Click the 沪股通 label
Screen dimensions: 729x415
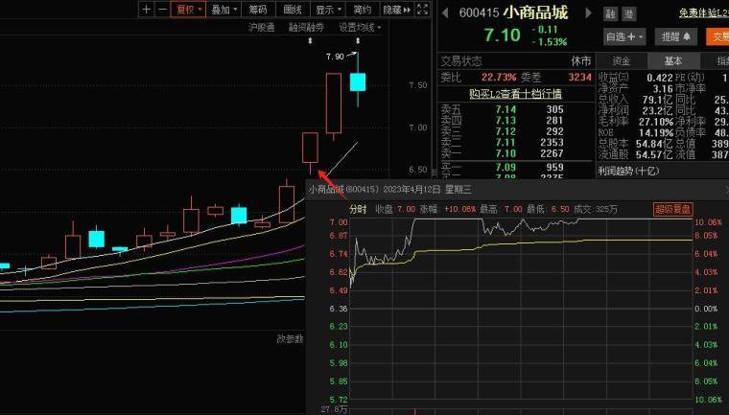point(261,28)
